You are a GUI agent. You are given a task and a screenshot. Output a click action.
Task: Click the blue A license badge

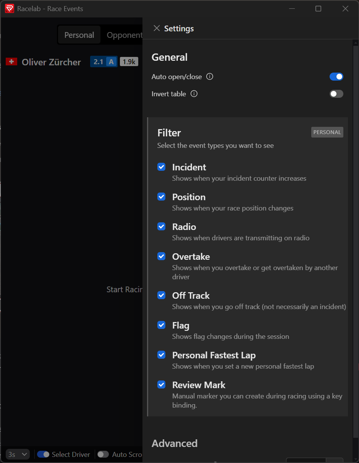point(112,61)
